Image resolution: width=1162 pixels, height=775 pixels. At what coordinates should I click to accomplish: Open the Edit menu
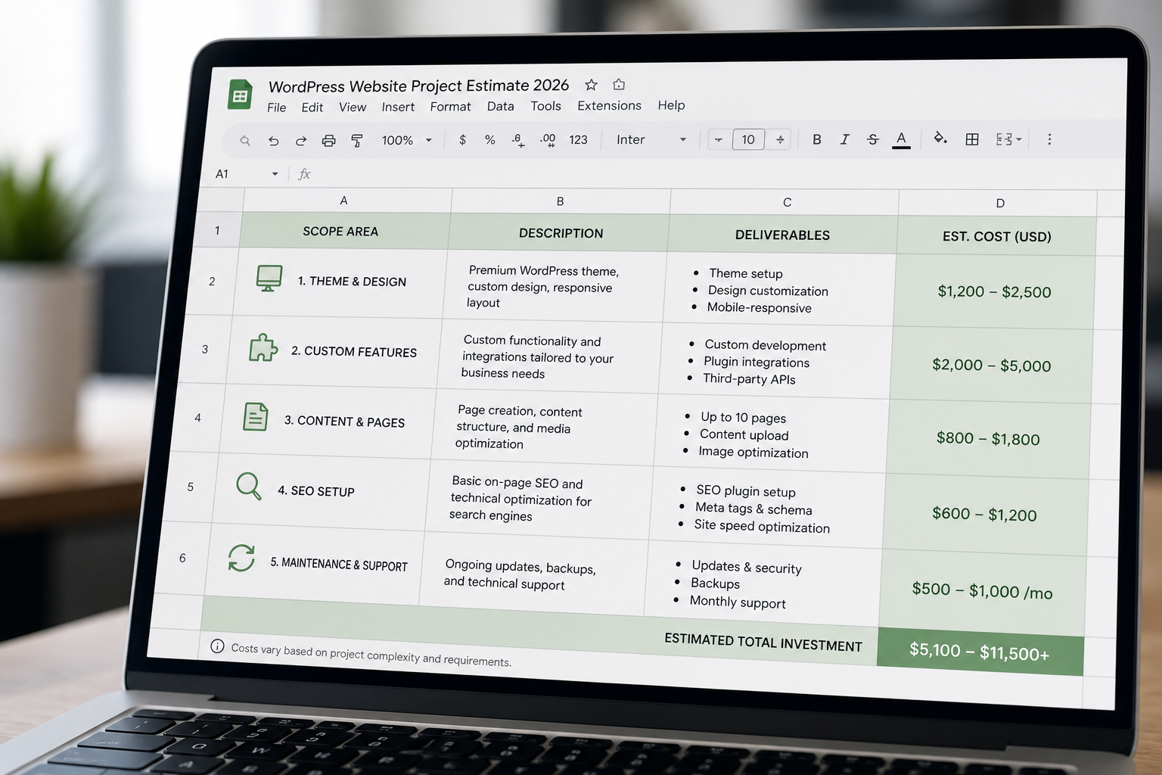tap(312, 107)
